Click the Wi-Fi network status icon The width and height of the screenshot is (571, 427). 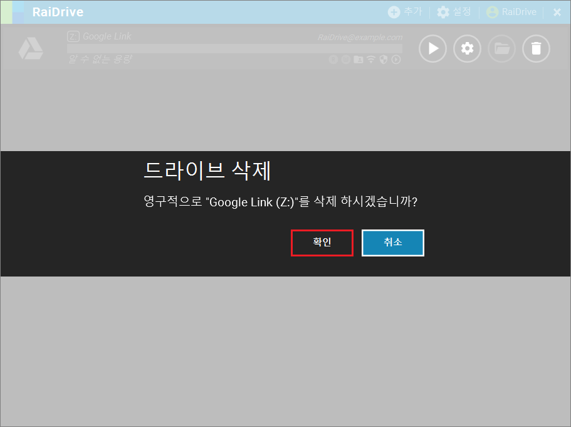point(370,60)
